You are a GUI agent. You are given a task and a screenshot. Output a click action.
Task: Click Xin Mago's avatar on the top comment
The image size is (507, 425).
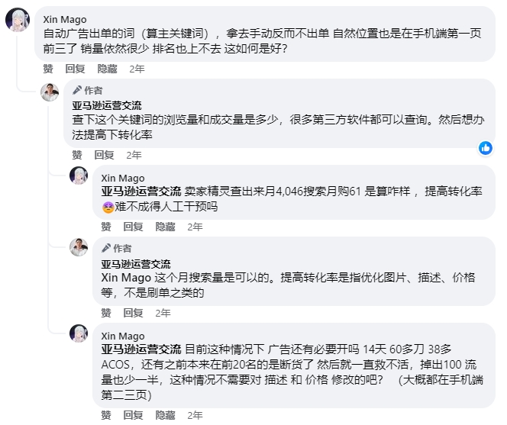click(x=17, y=21)
